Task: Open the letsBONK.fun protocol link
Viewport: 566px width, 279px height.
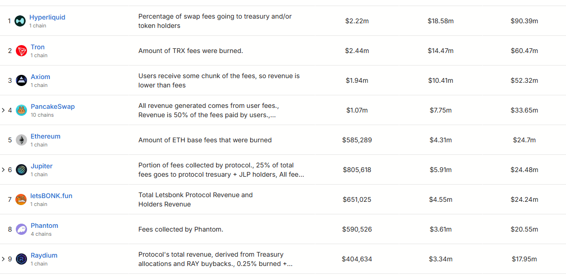Action: pyautogui.click(x=52, y=196)
